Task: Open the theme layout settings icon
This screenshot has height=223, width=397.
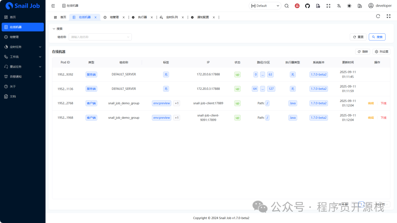Action: (x=360, y=6)
